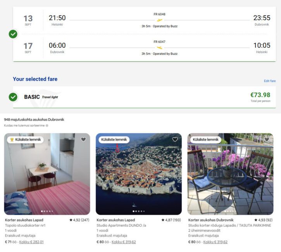The width and height of the screenshot is (281, 252).
Task: Open the balcony table listing photo
Action: [230, 175]
